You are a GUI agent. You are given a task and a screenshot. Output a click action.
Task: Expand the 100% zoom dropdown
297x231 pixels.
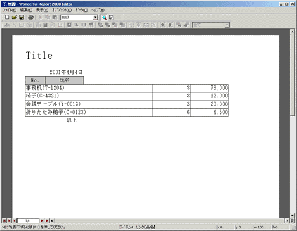95,18
